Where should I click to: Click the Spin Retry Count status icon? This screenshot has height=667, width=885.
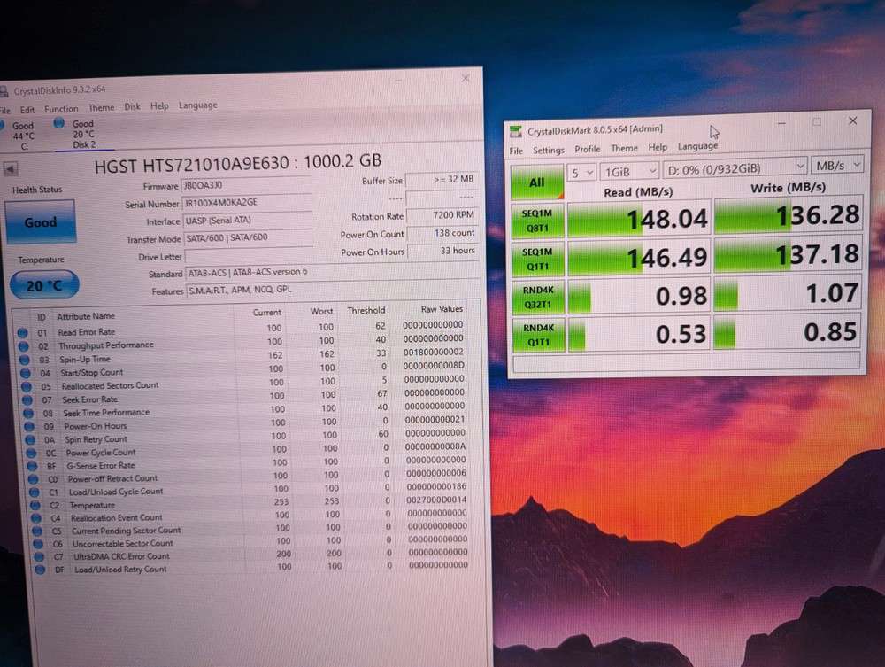[30, 440]
